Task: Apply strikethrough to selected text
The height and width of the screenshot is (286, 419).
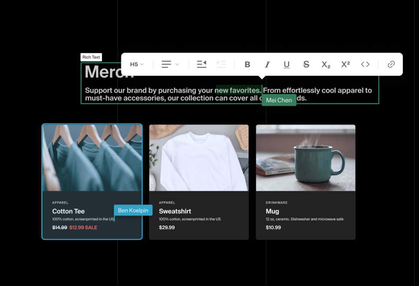Action: (x=306, y=64)
